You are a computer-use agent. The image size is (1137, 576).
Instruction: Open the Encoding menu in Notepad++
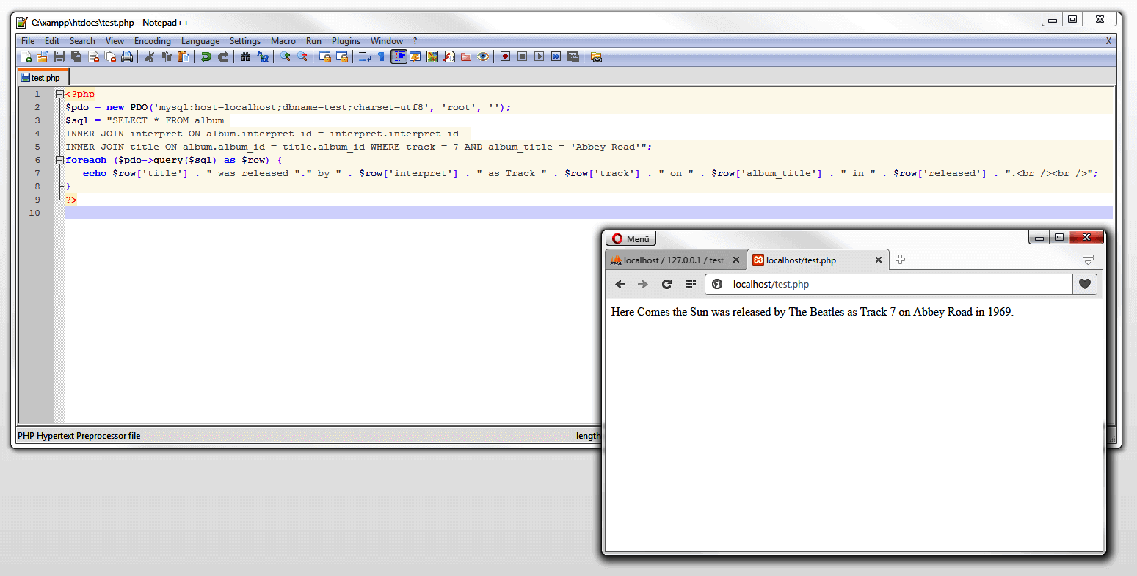152,40
